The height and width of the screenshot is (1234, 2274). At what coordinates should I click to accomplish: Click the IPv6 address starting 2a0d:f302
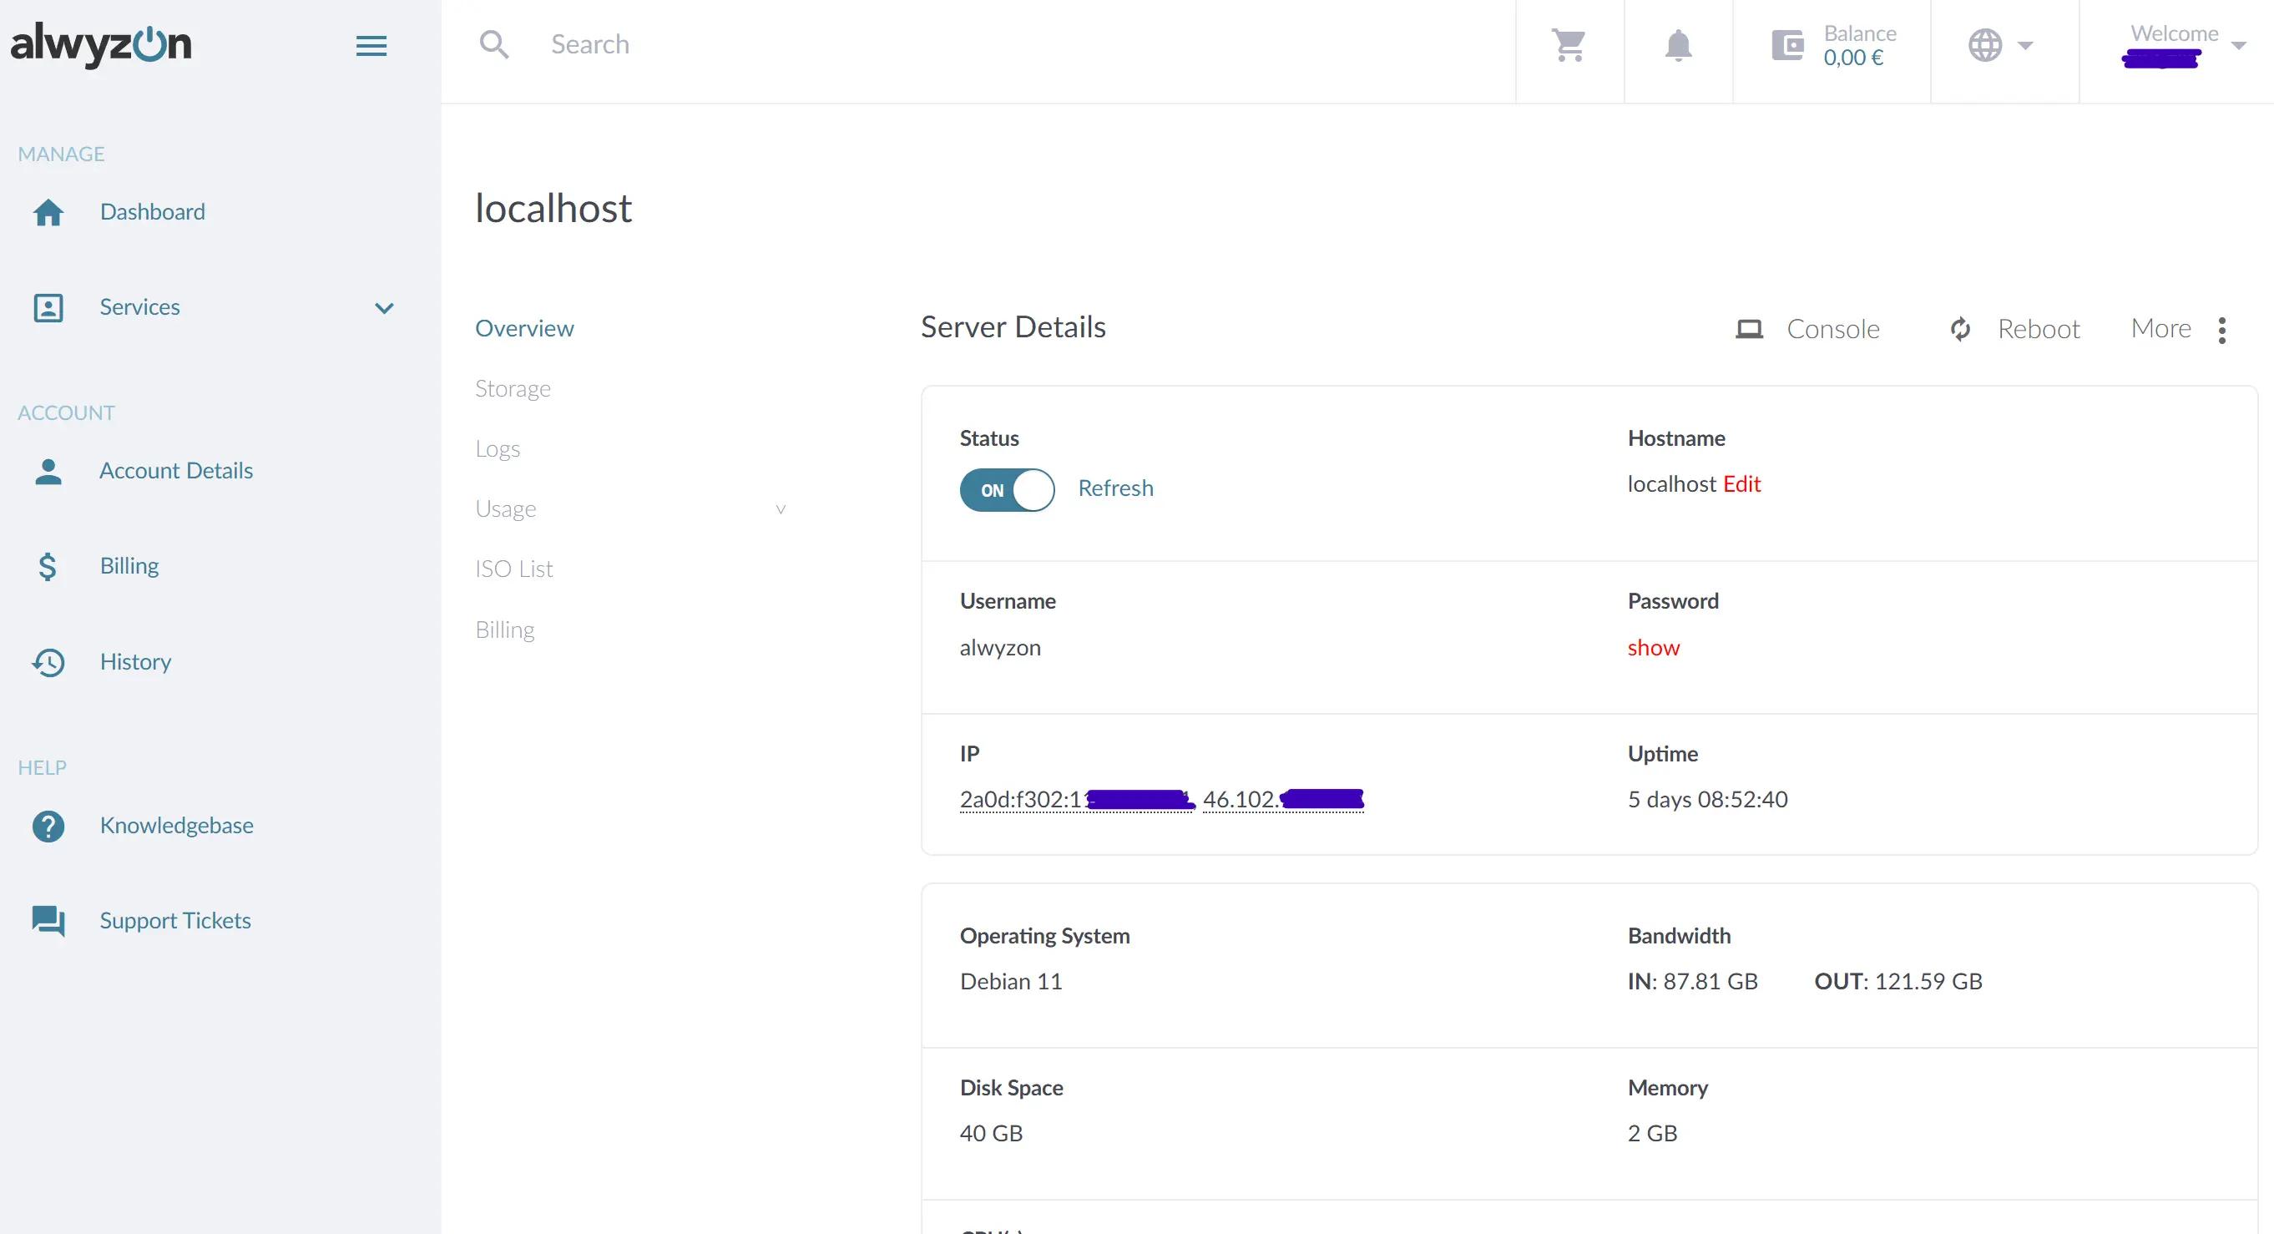point(1077,799)
